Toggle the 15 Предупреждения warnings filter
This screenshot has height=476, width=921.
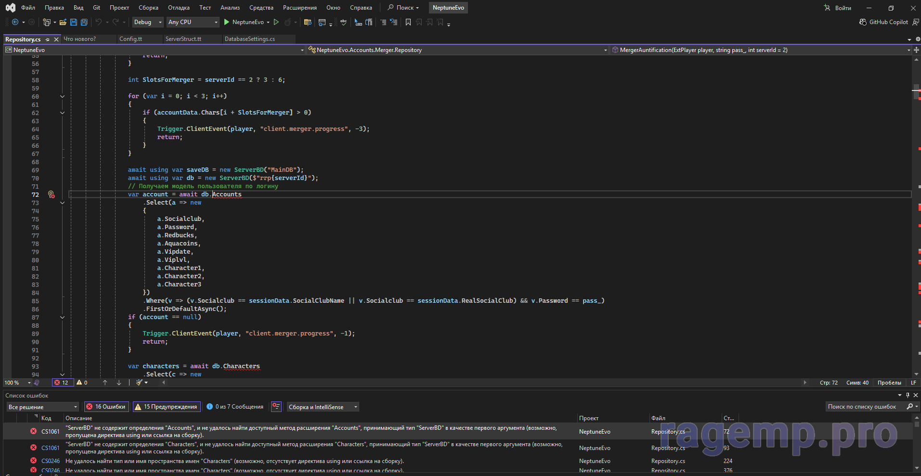tap(166, 407)
